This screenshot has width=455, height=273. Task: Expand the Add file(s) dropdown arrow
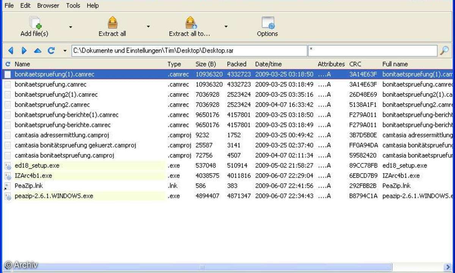[x=71, y=27]
